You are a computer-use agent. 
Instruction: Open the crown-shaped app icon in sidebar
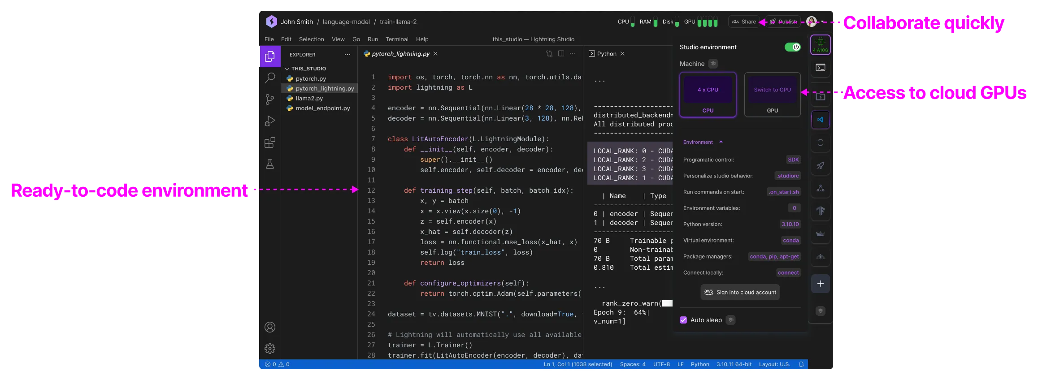[821, 234]
